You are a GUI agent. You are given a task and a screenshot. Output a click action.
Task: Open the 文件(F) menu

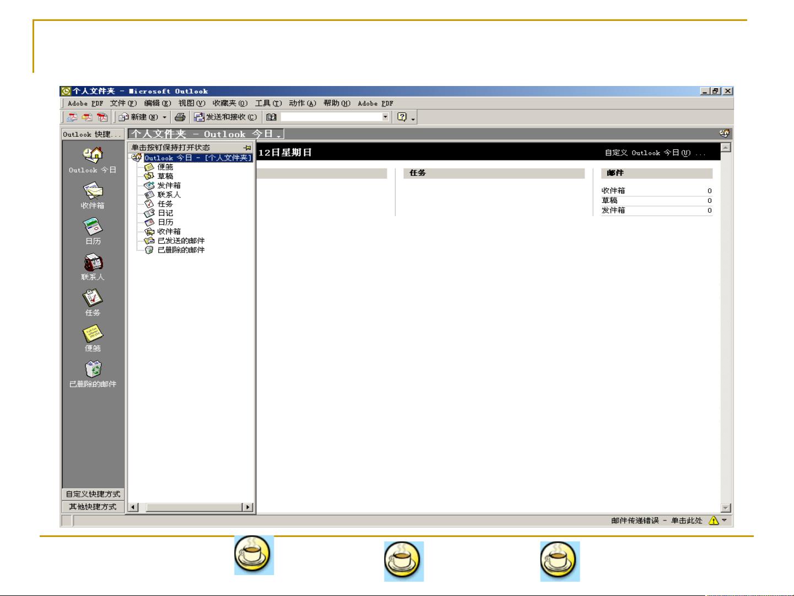123,103
